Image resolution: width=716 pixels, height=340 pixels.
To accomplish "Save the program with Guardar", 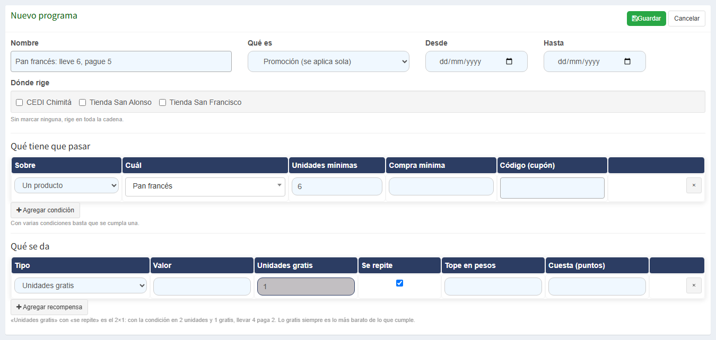I will [647, 19].
